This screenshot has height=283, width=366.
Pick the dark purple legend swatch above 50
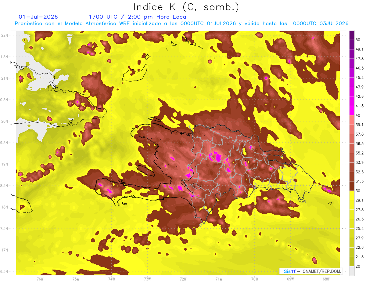[x=352, y=35]
